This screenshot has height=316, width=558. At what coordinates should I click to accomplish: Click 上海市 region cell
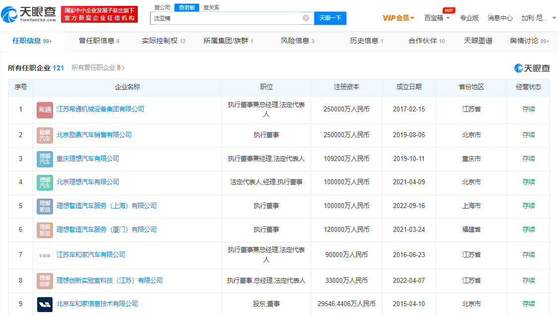point(471,206)
